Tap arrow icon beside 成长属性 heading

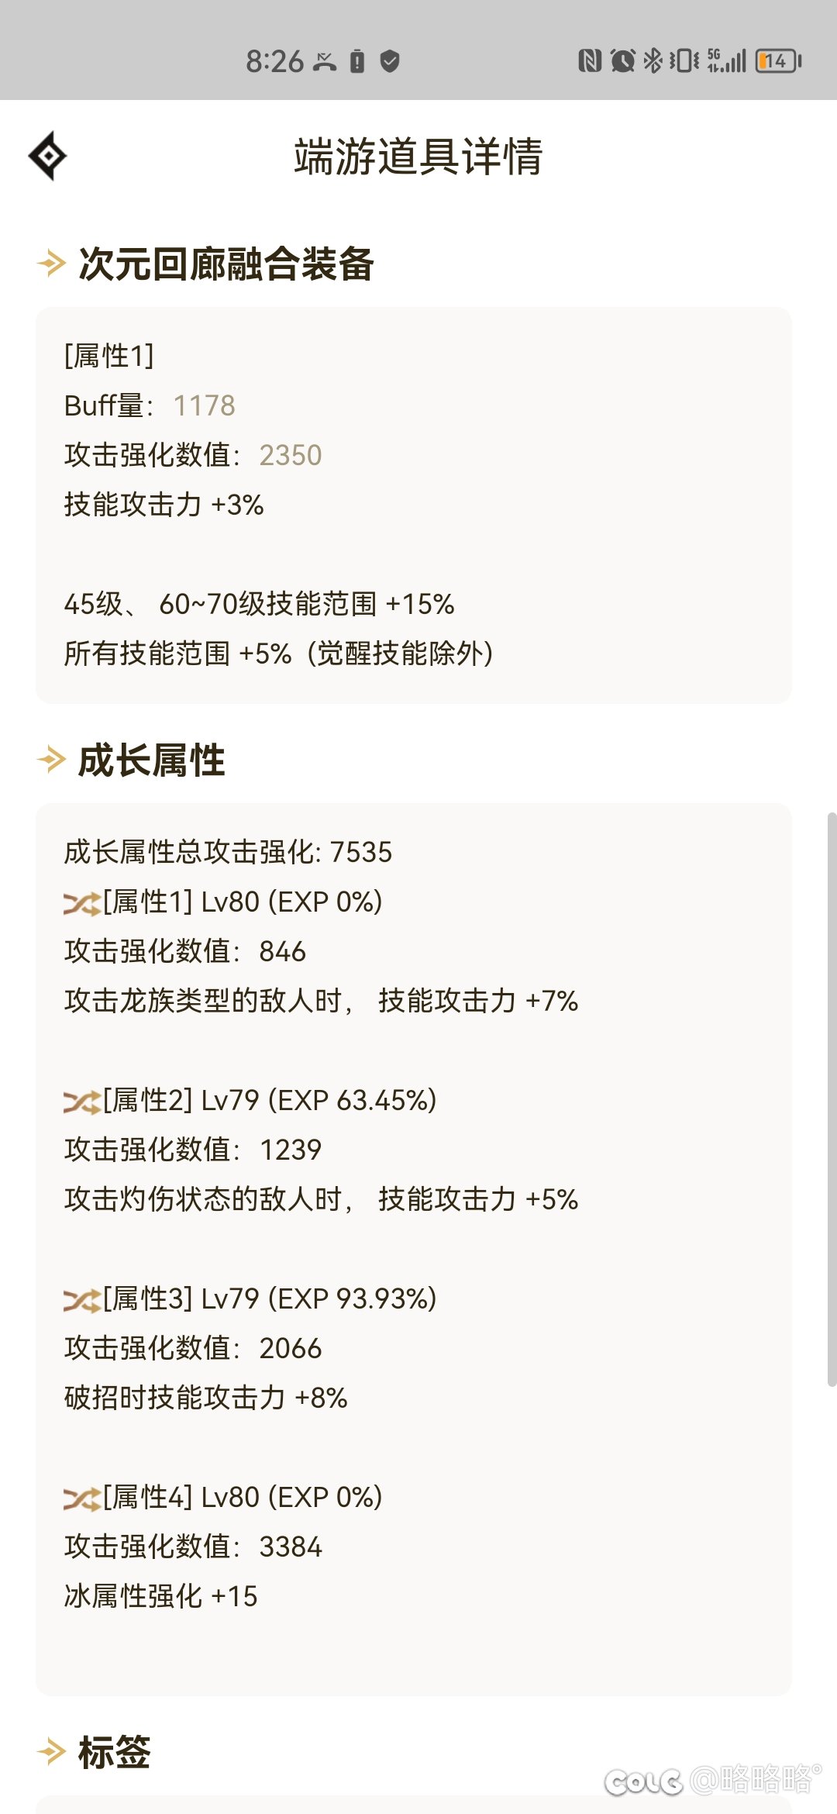(x=51, y=760)
